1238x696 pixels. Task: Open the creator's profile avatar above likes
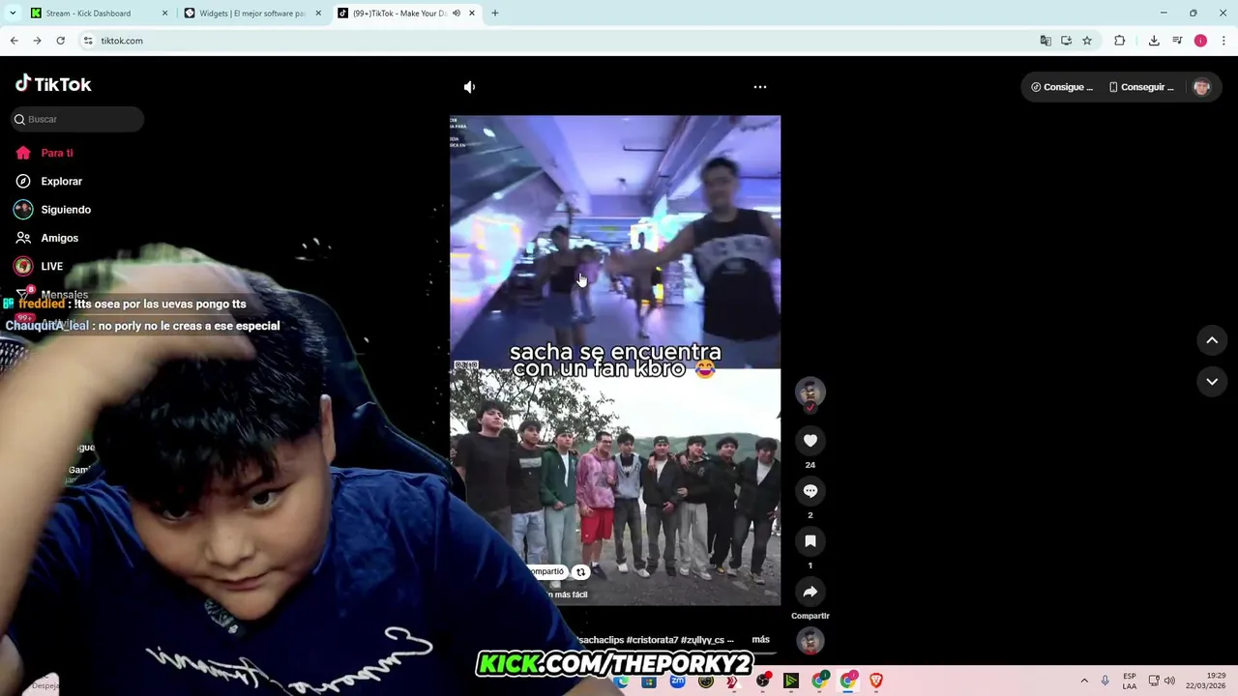[811, 391]
